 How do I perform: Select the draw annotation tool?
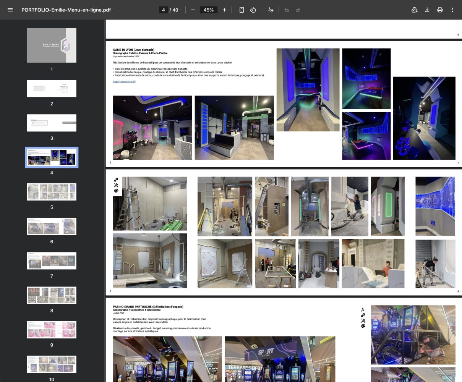pyautogui.click(x=271, y=10)
